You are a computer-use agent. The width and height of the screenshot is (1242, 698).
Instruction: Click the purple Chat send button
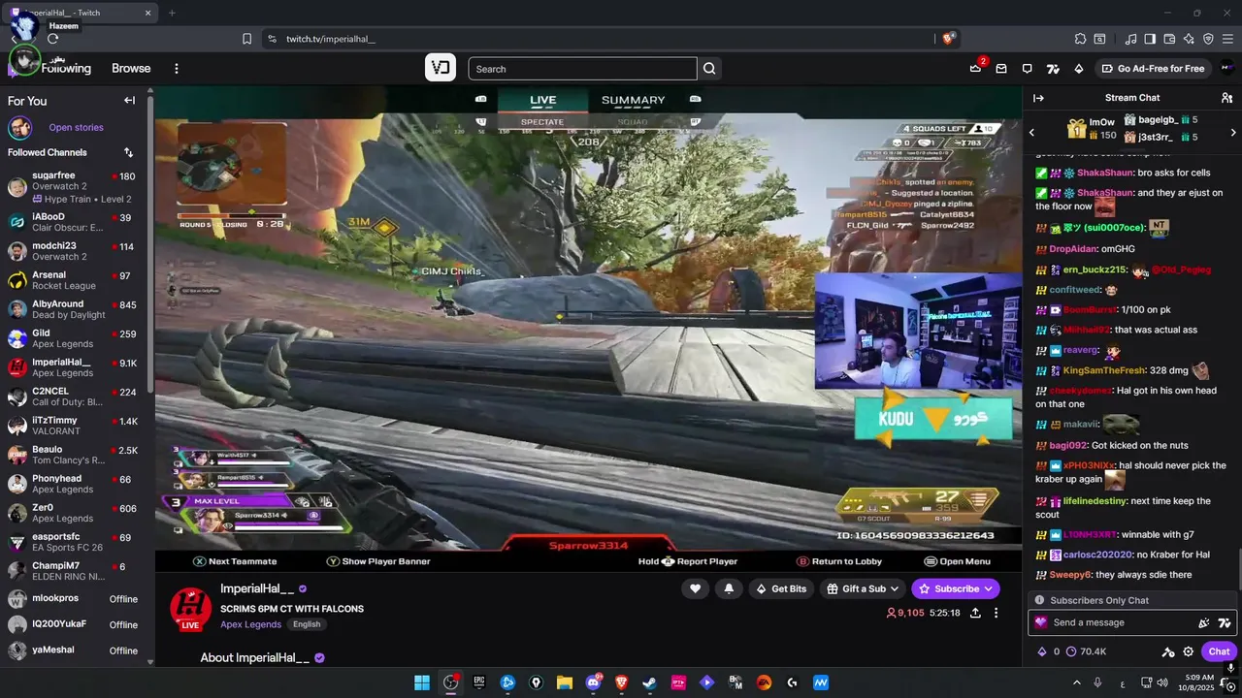click(x=1219, y=651)
